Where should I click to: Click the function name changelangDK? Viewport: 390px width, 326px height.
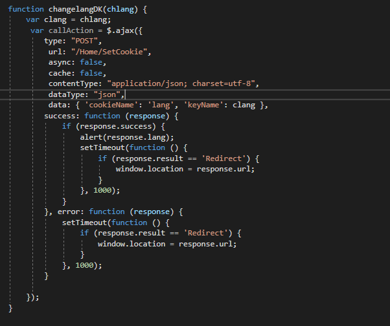coord(76,10)
